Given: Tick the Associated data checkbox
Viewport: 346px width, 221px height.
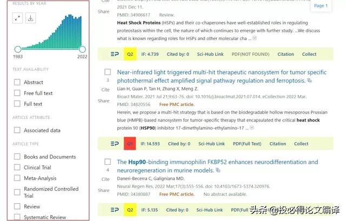Looking at the screenshot, I should click(x=17, y=130).
